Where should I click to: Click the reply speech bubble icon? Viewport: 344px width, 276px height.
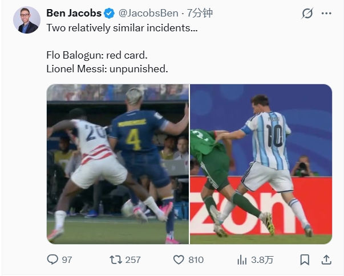coord(52,259)
